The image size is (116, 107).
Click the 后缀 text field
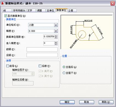pos(42,55)
